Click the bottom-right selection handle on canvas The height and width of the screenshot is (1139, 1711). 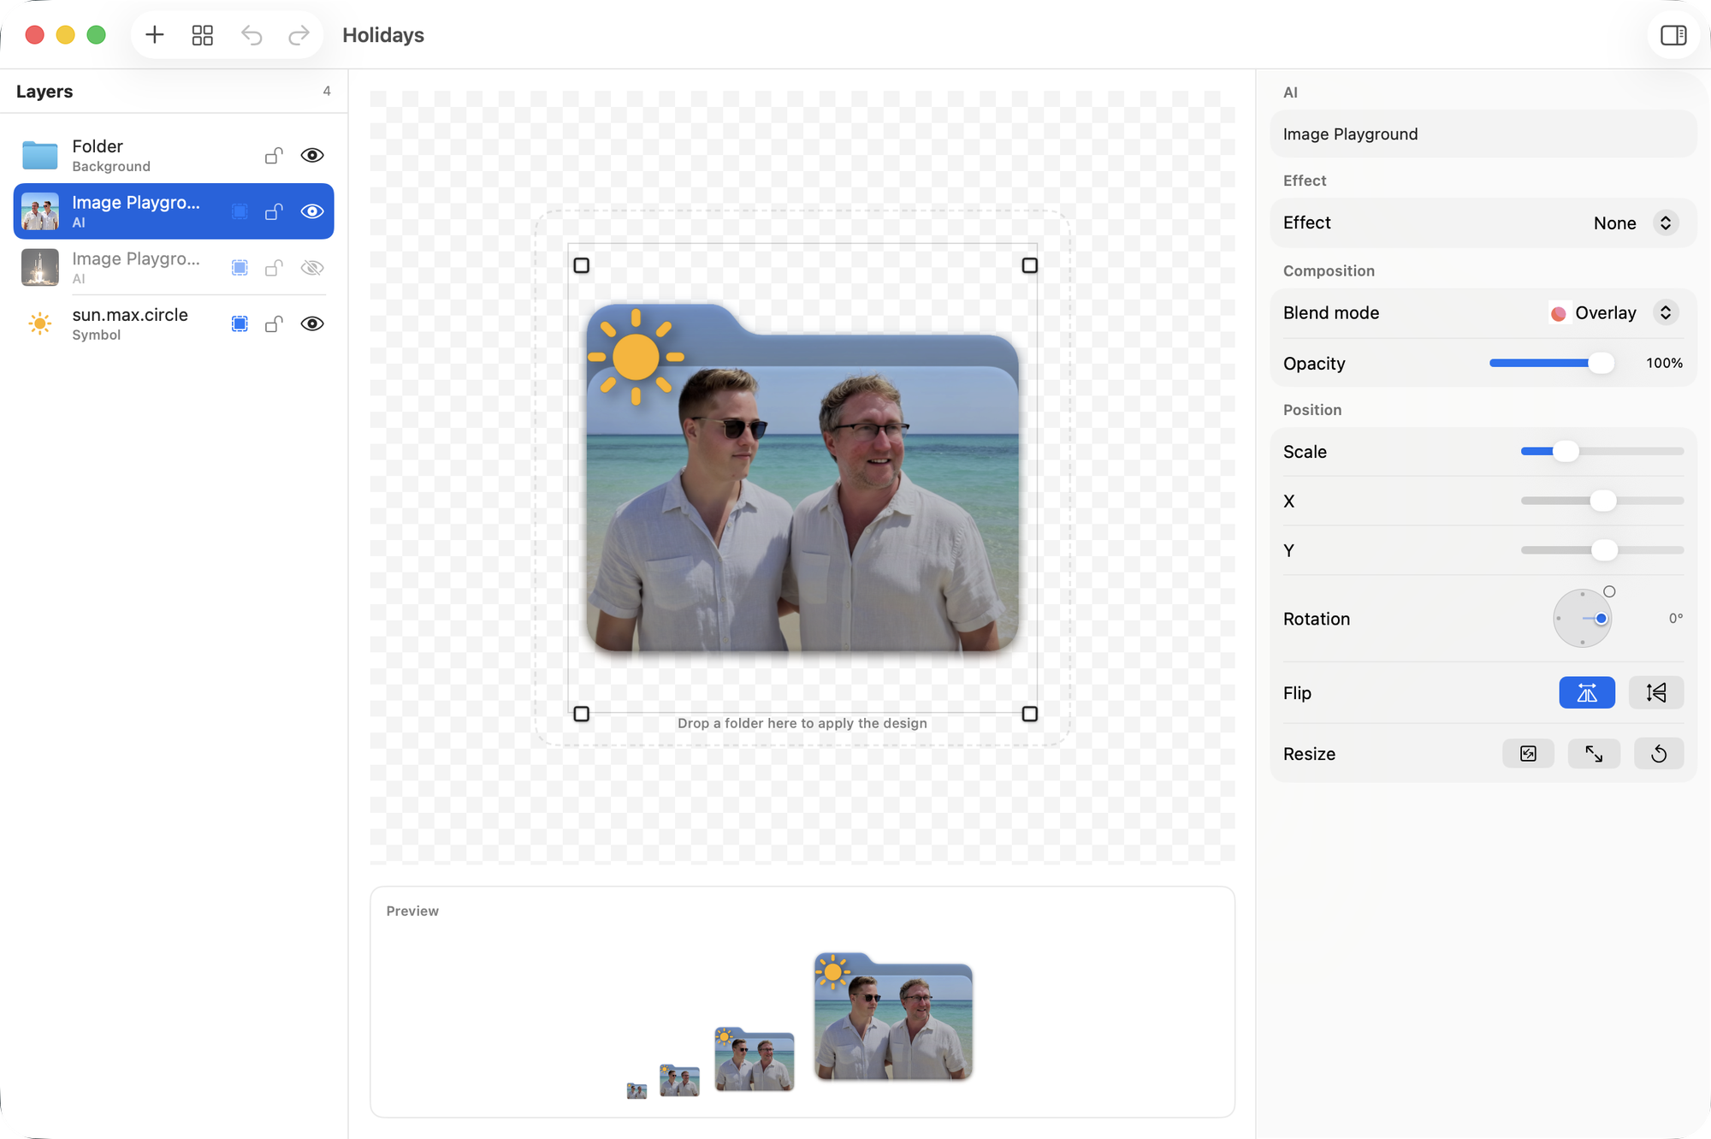point(1030,714)
